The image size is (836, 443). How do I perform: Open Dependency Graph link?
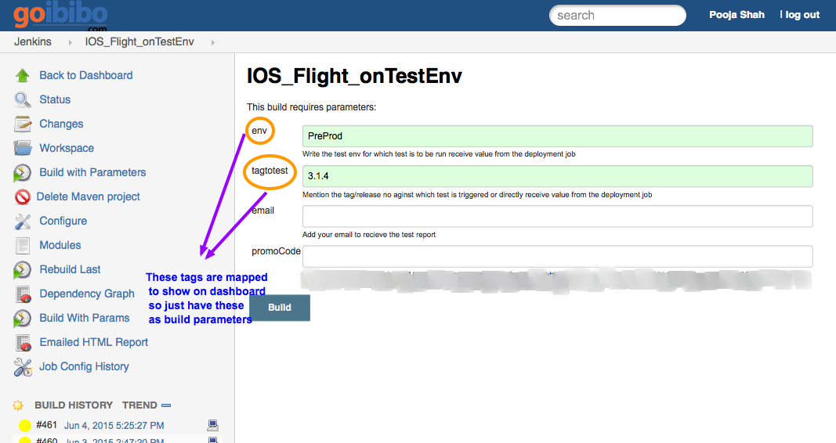pyautogui.click(x=87, y=294)
